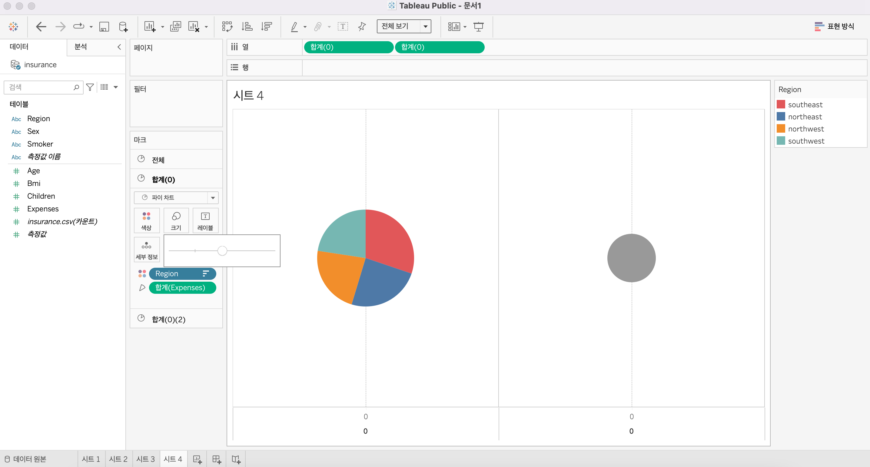The height and width of the screenshot is (467, 870).
Task: Collapse the data pane with the chevron
Action: pyautogui.click(x=119, y=47)
